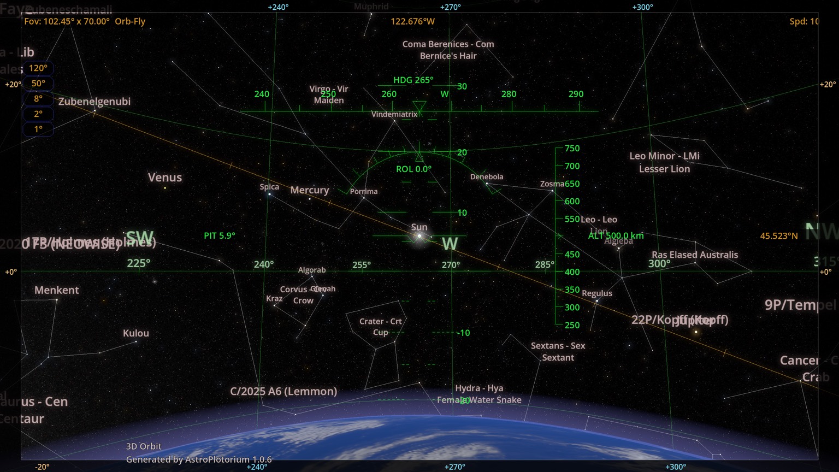
Task: Click the Sun marker
Action: click(419, 236)
